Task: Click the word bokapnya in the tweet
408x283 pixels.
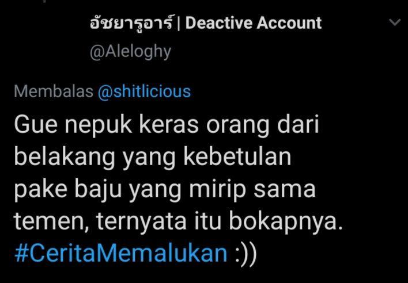Action: (286, 222)
